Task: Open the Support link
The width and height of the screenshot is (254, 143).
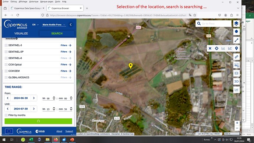Action: coord(69,131)
